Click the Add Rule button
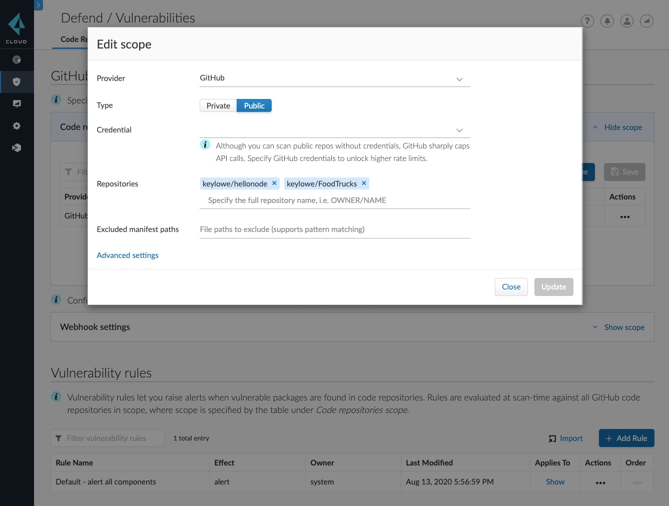This screenshot has width=669, height=506. [626, 438]
